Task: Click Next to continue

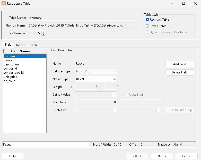Action: point(162,156)
